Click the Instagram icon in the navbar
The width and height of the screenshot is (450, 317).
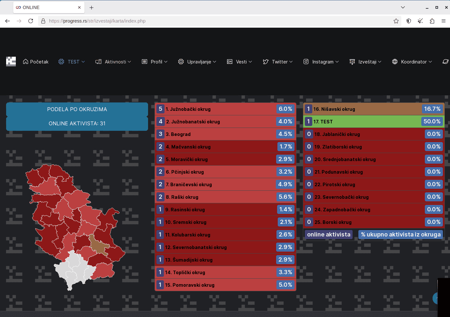(x=306, y=62)
